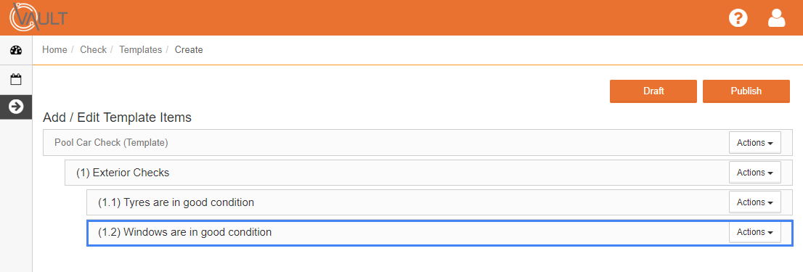Select the Pool Car Check (Template) row
Image resolution: width=803 pixels, height=272 pixels.
pos(417,143)
